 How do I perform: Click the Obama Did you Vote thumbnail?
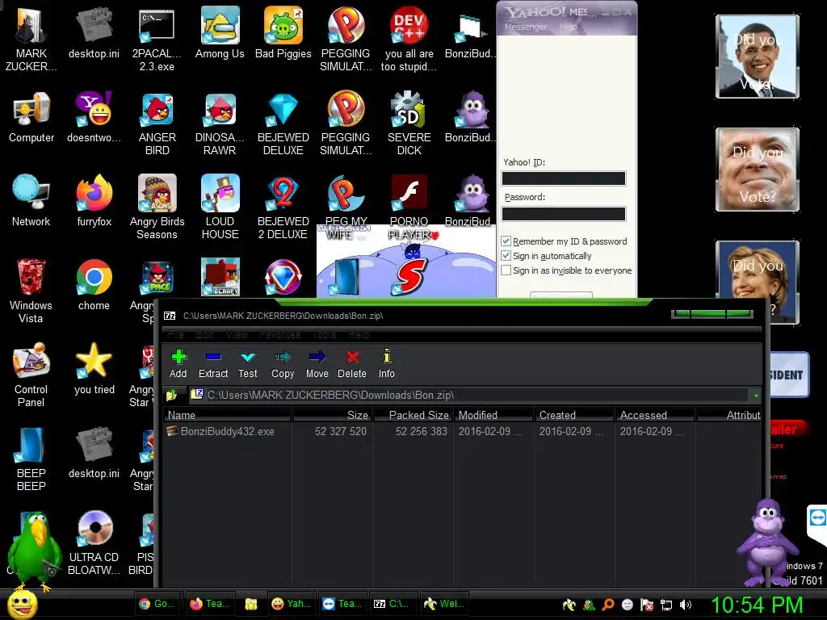(x=758, y=57)
